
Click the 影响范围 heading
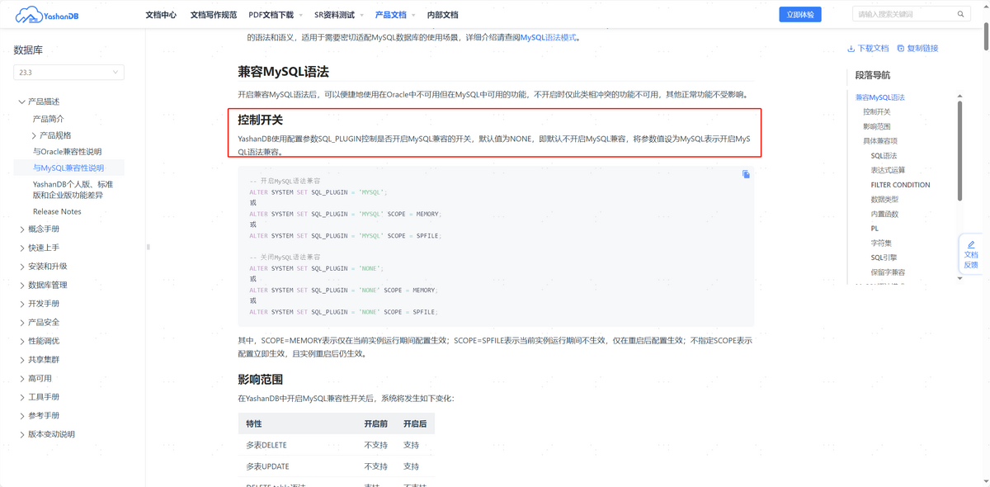[x=261, y=380]
